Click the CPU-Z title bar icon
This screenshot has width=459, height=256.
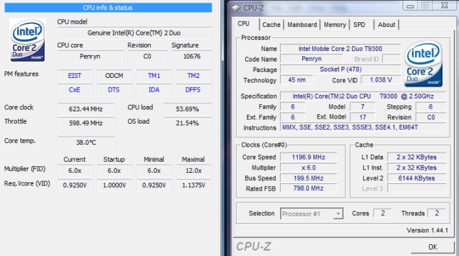[x=236, y=8]
